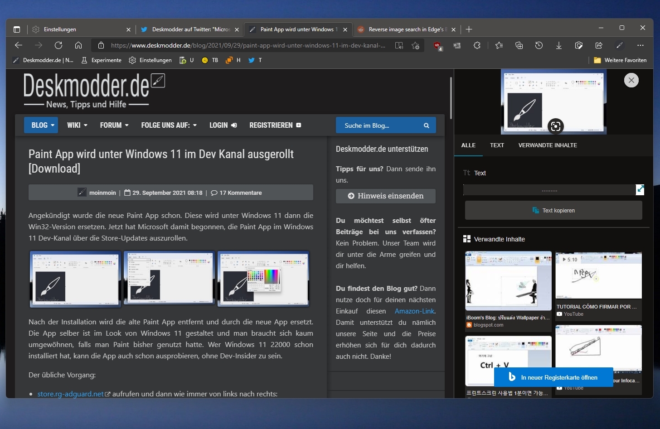Start the immersive reader read aloud
Screen dimensions: 660x429
tap(399, 45)
